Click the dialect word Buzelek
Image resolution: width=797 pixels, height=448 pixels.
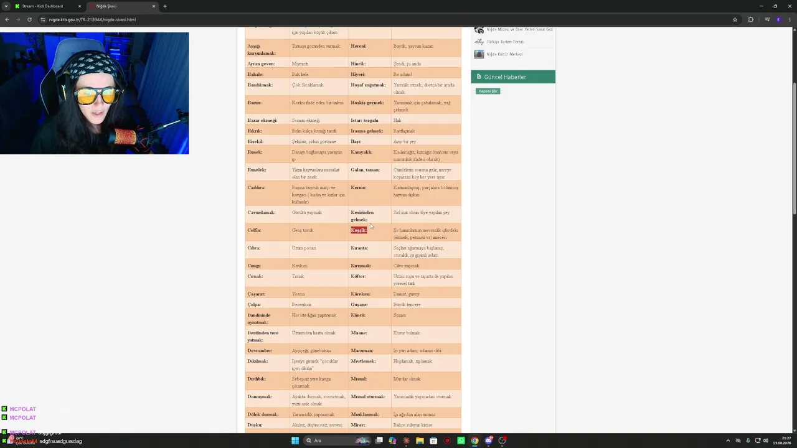(257, 170)
